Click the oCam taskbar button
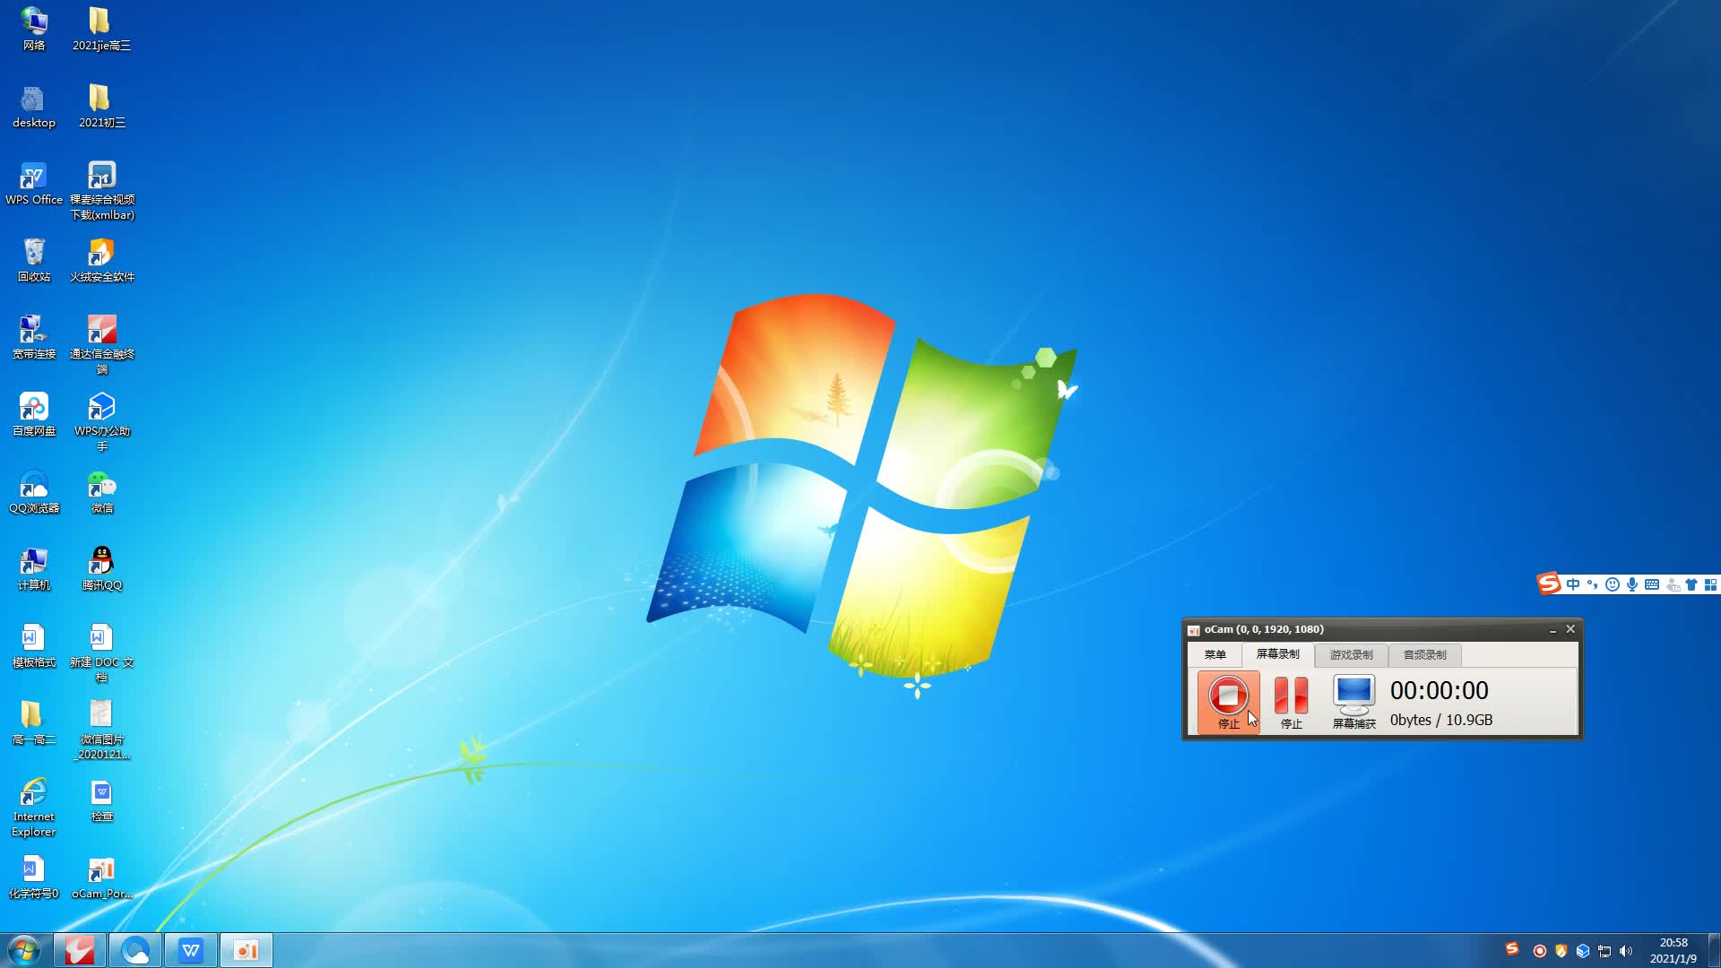This screenshot has height=968, width=1721. (246, 950)
